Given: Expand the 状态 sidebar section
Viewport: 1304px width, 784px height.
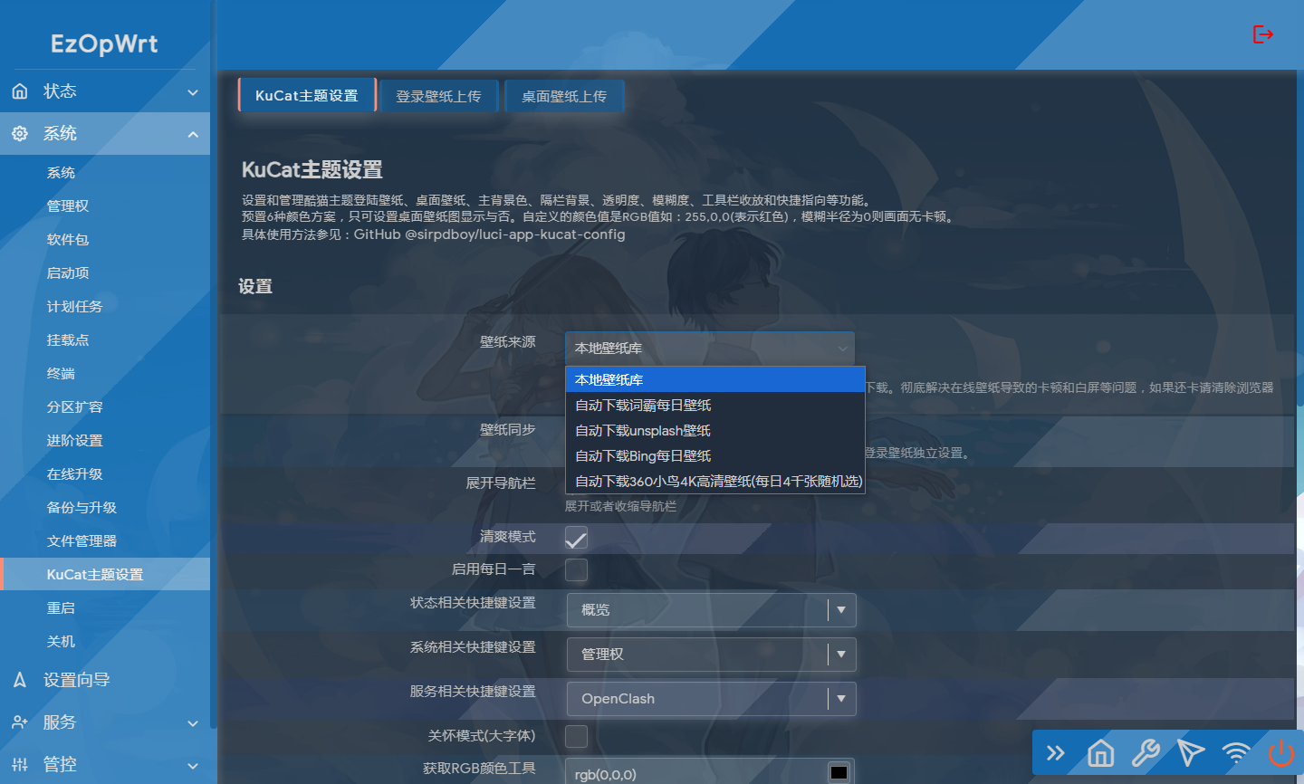Looking at the screenshot, I should point(104,91).
